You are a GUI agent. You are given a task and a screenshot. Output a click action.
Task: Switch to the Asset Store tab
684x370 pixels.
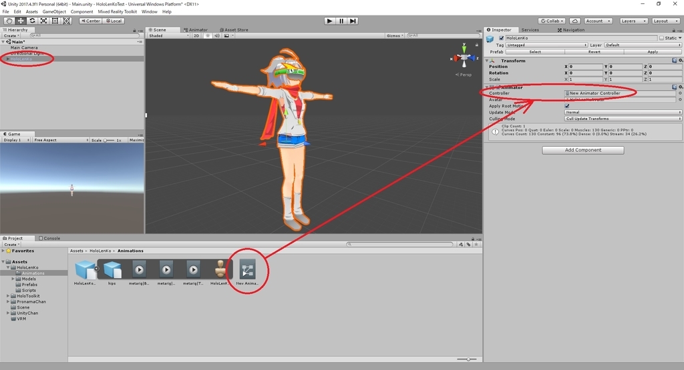click(x=234, y=30)
